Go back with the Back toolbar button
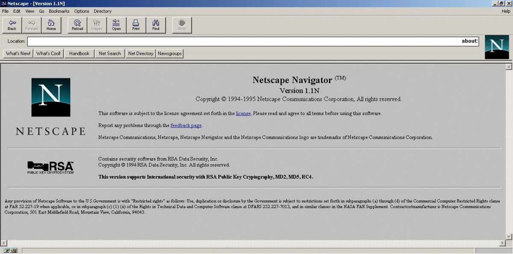The width and height of the screenshot is (513, 254). pos(12,25)
